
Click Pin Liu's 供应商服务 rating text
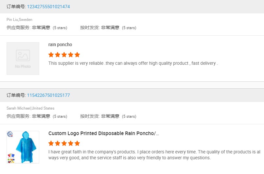point(37,28)
